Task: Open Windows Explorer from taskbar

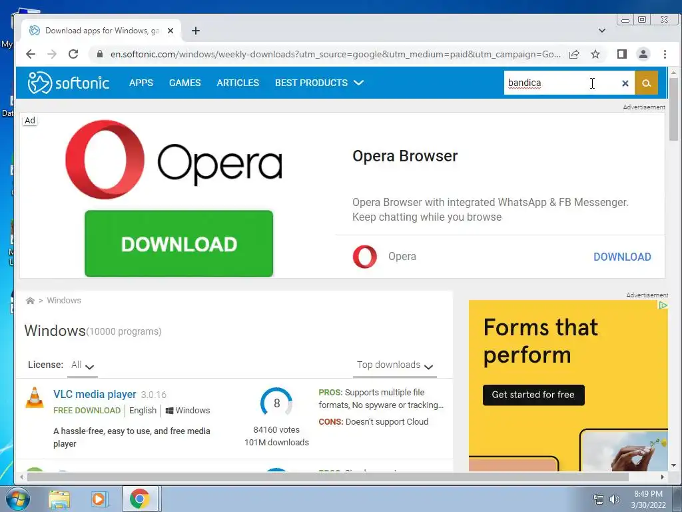Action: [59, 499]
